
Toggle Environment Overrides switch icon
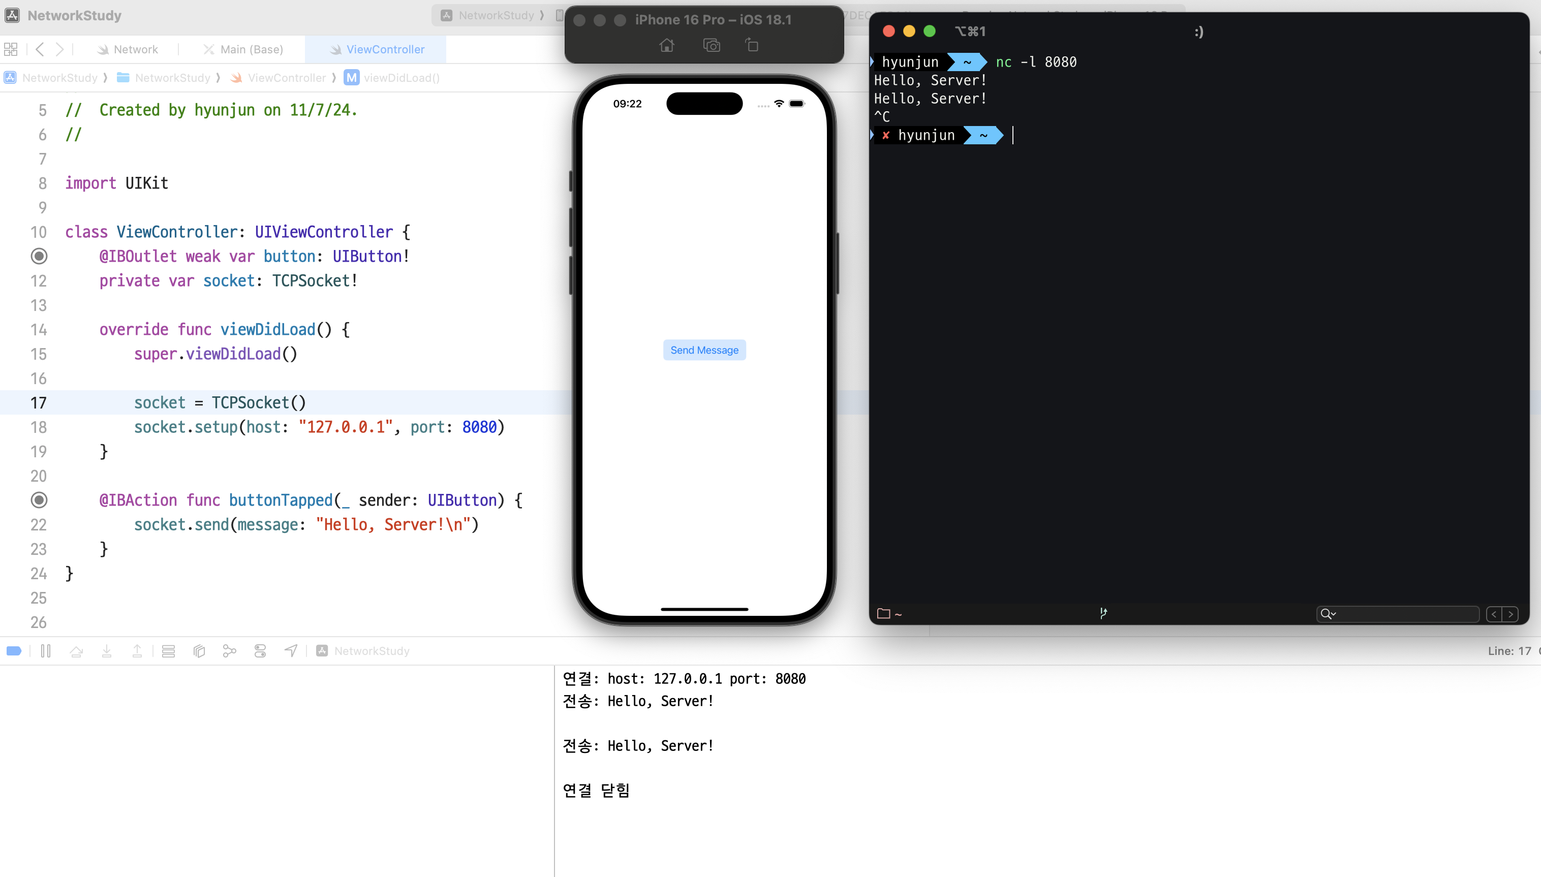pos(260,650)
